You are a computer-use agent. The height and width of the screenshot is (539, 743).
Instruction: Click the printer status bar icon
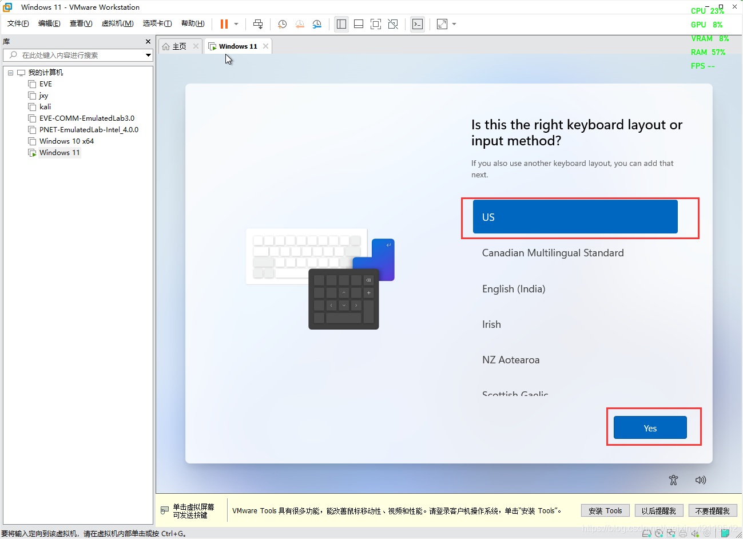tap(683, 533)
